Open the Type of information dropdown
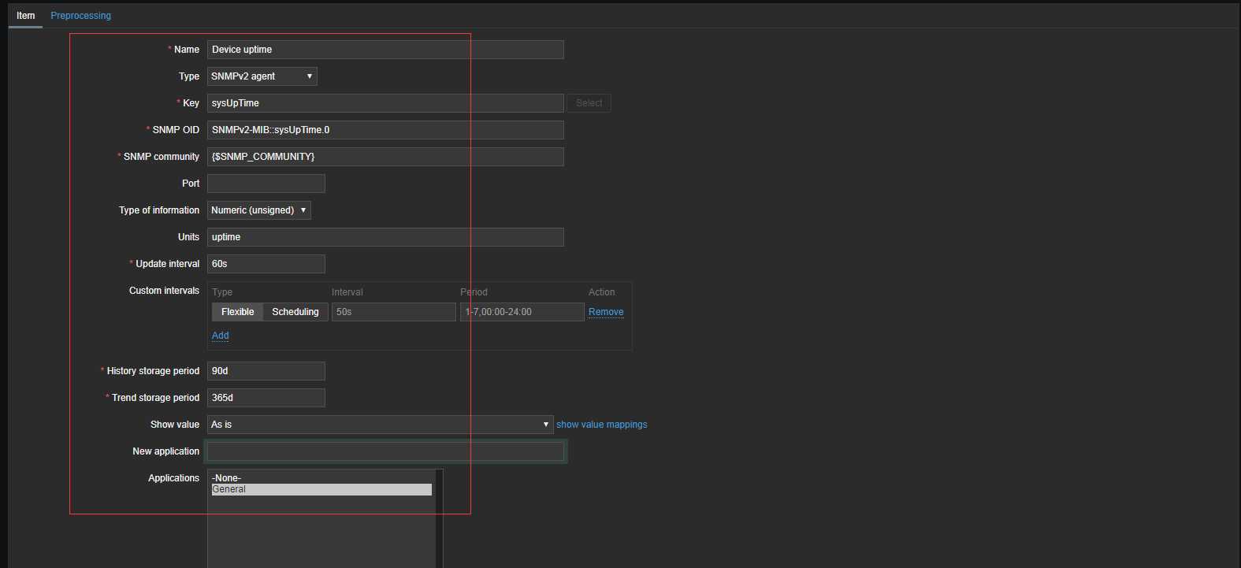Screen dimensions: 1241x568 coord(259,210)
